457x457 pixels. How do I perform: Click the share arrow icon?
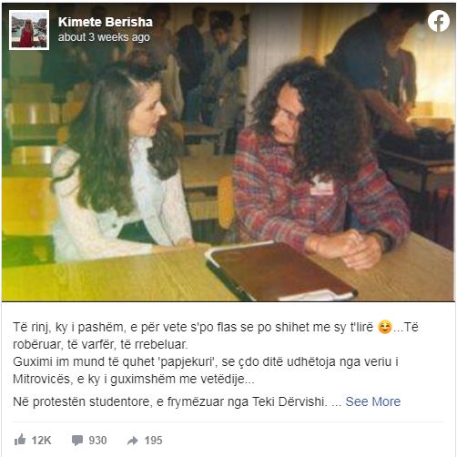tap(132, 441)
